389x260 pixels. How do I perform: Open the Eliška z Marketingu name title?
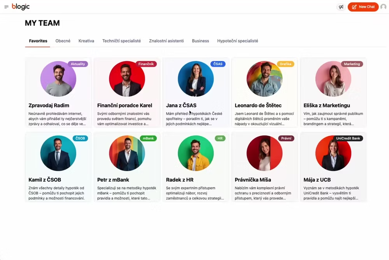327,106
